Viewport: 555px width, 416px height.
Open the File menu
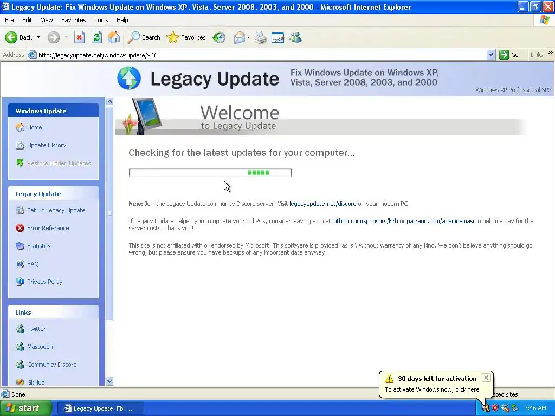9,20
